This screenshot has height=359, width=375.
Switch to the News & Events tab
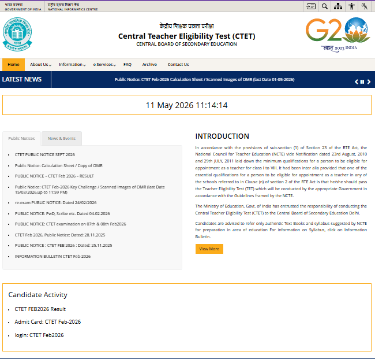click(x=62, y=138)
